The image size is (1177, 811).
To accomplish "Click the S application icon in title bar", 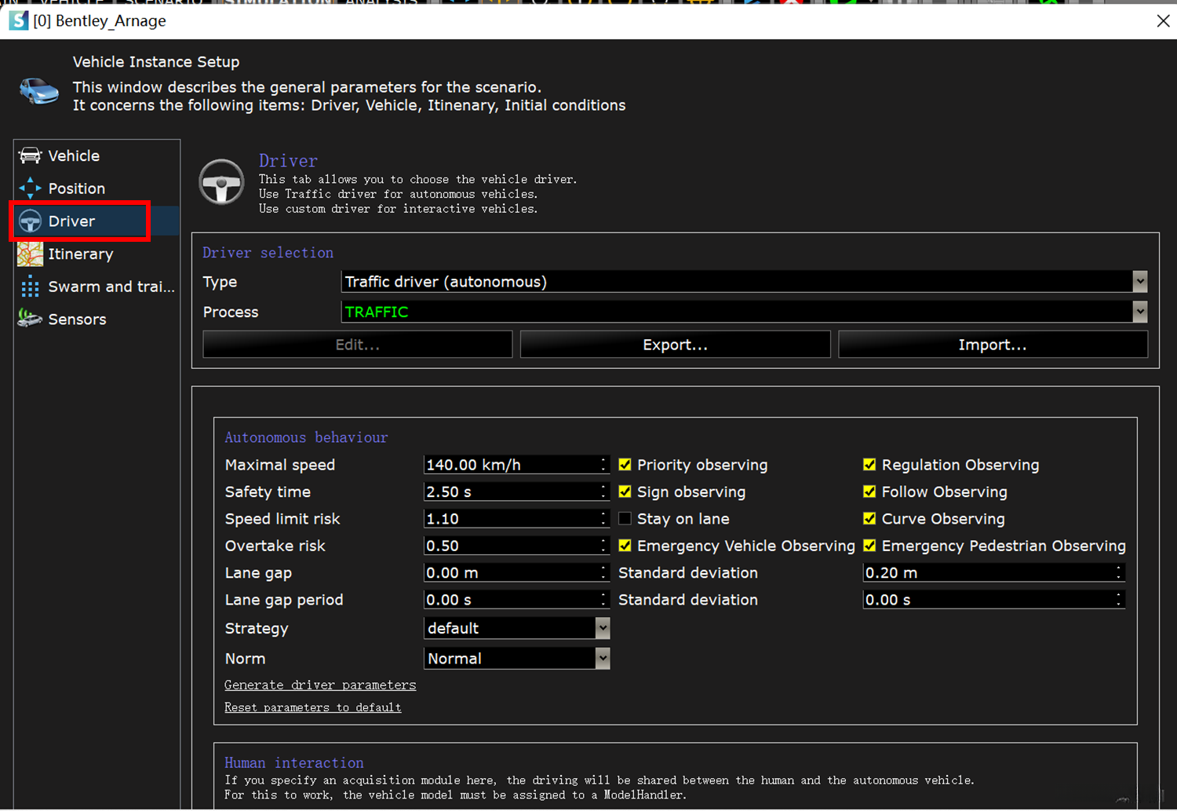I will coord(18,20).
